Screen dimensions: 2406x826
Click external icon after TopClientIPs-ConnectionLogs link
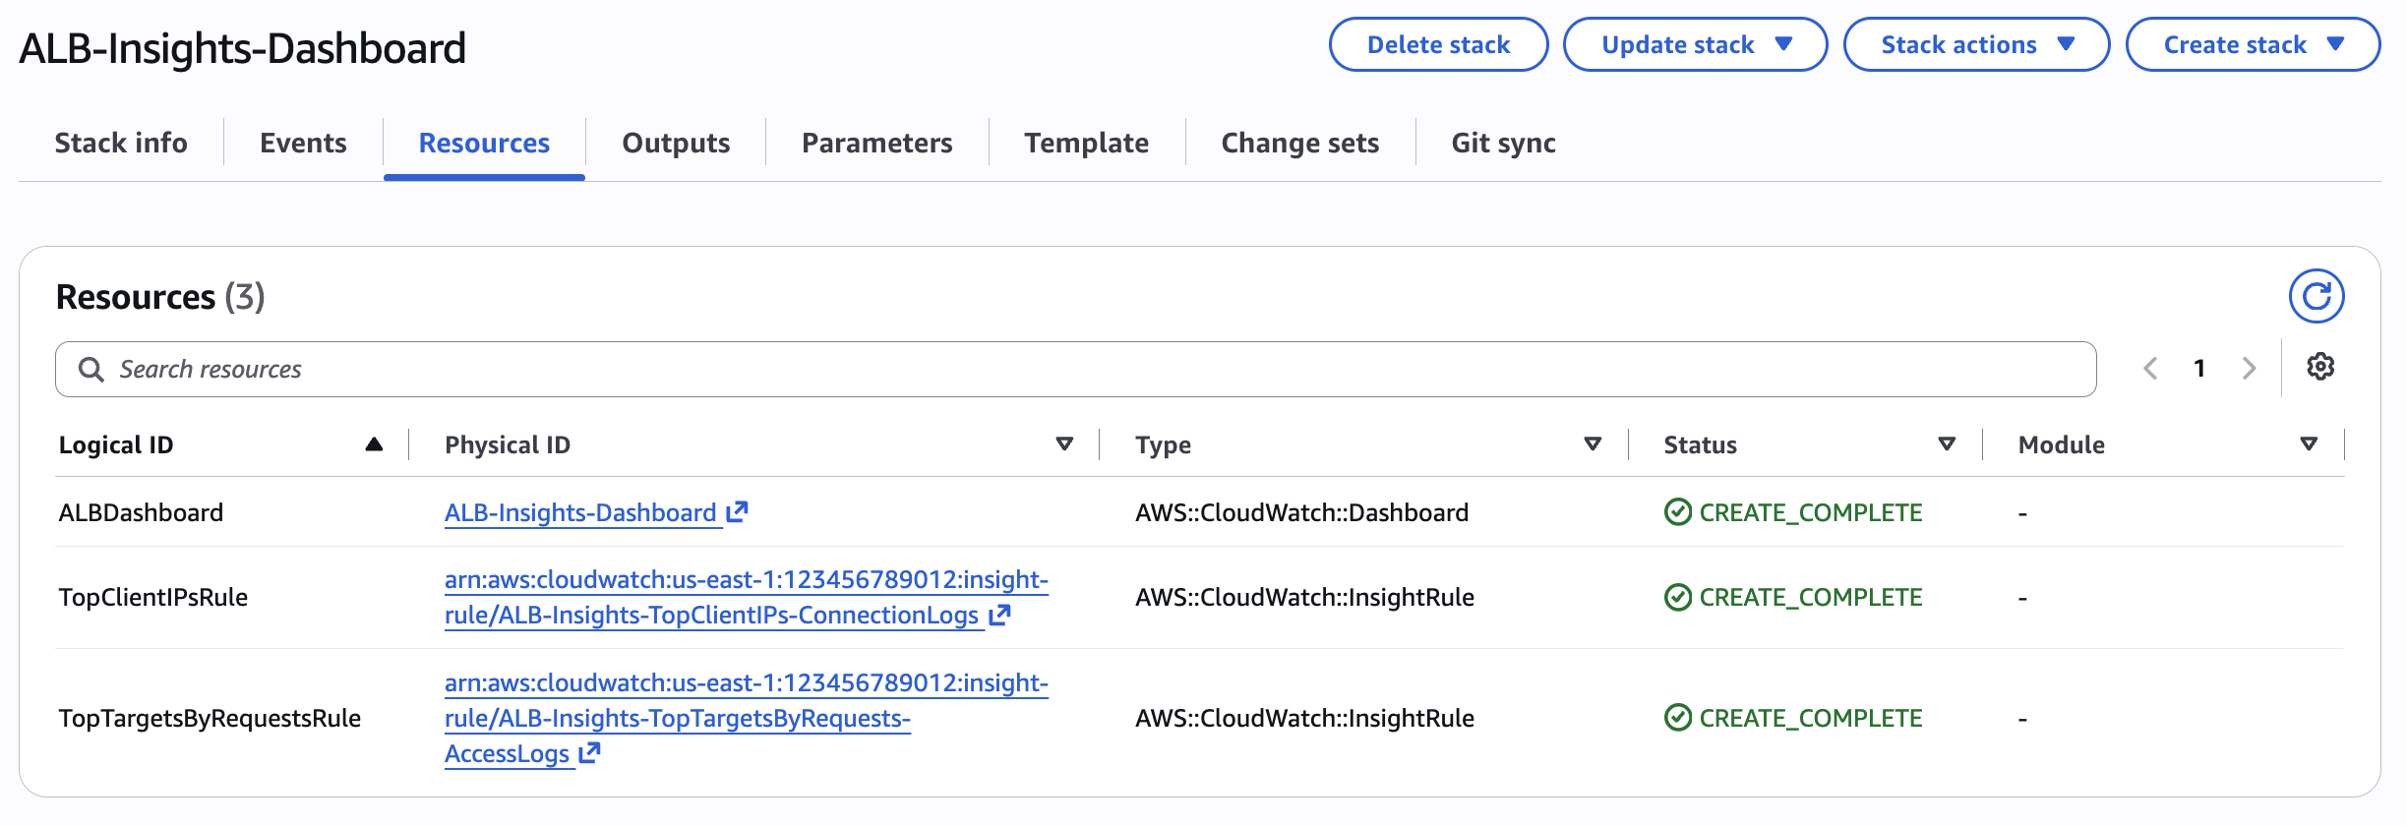(999, 615)
